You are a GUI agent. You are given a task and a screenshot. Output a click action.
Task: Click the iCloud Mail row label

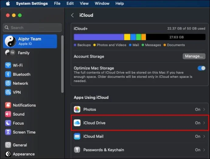coord(93,137)
